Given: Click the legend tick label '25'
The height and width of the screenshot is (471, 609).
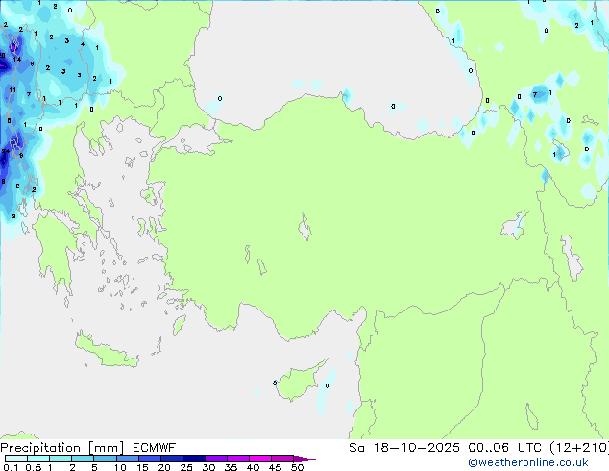Looking at the screenshot, I should click(x=186, y=467).
